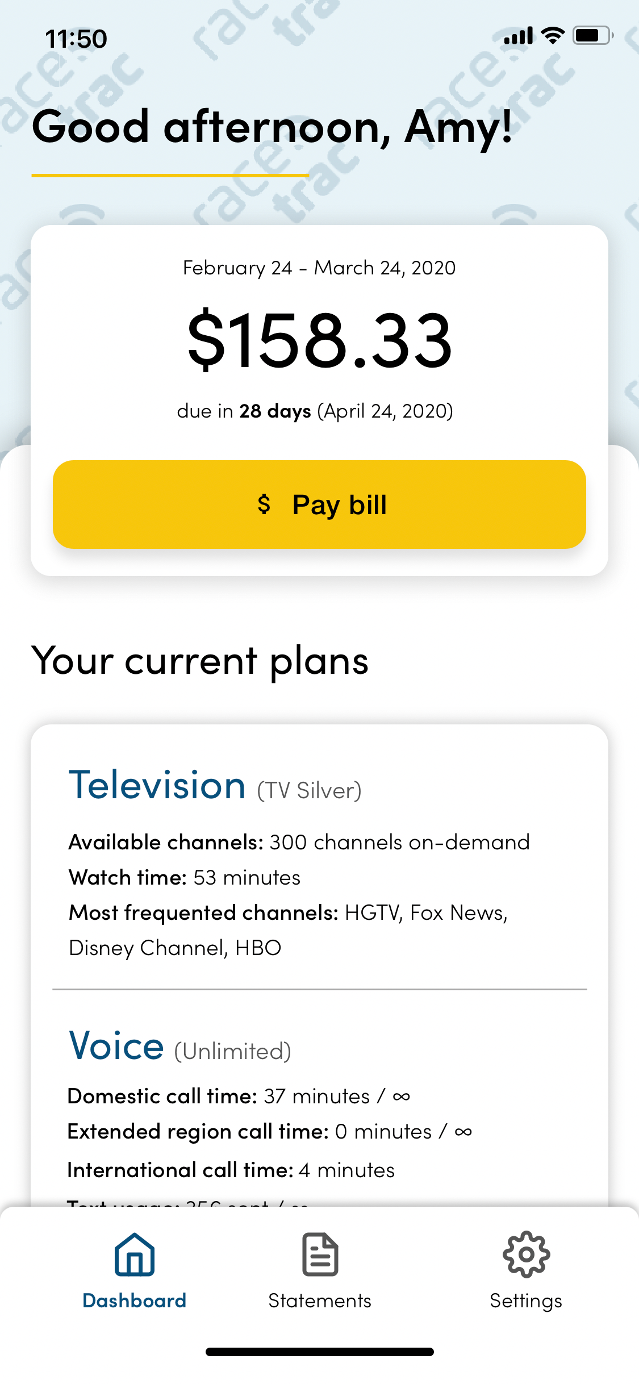Tap the Good afternoon, Amy! greeting
Viewport: 639px width, 1384px height.
pyautogui.click(x=272, y=126)
